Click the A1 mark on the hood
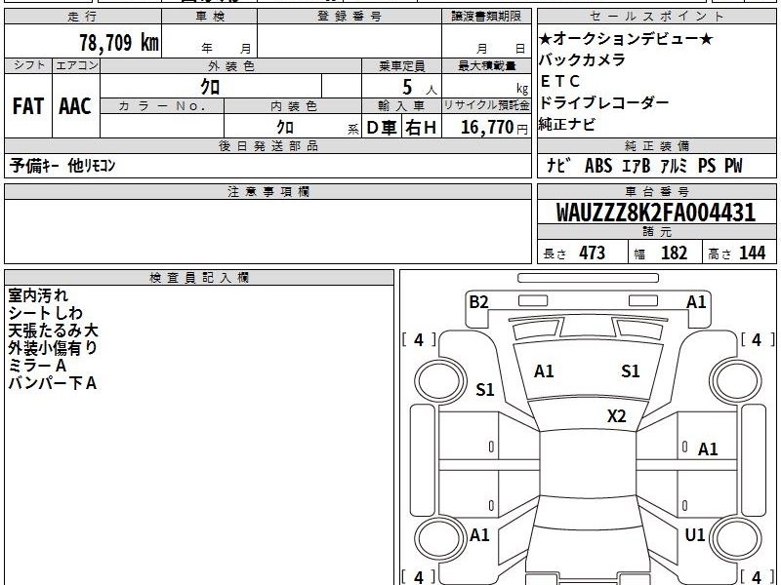 pyautogui.click(x=544, y=371)
